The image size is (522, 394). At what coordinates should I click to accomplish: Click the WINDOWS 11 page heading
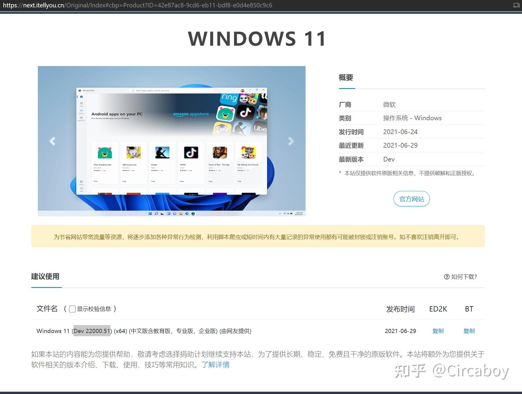click(257, 39)
